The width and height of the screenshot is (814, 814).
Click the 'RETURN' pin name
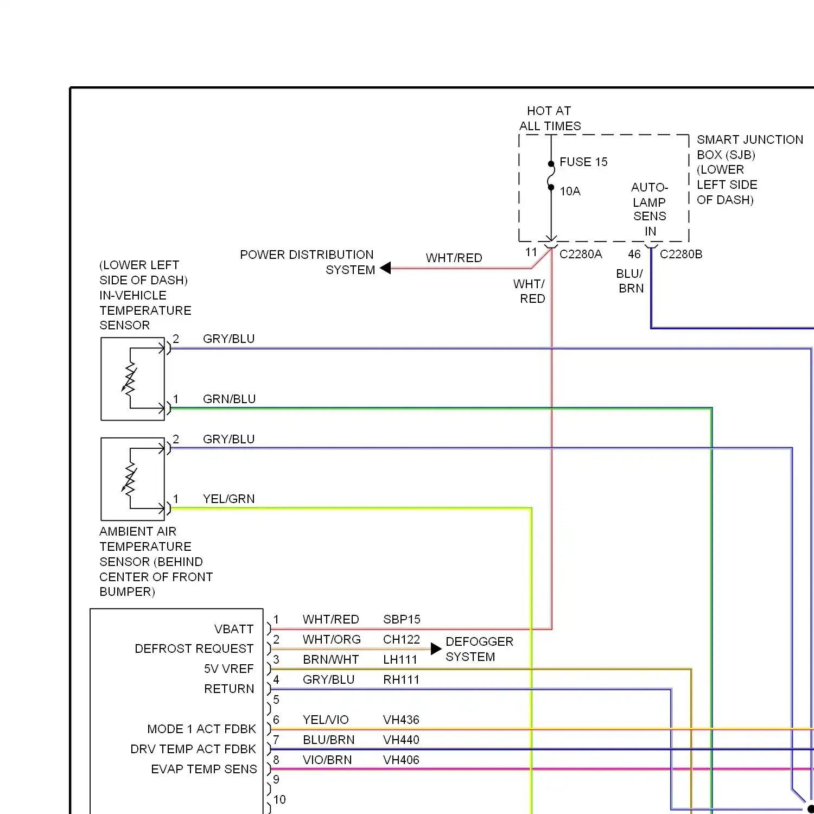click(x=229, y=689)
